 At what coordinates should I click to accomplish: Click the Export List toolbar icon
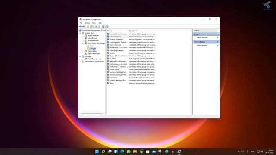[x=99, y=27]
